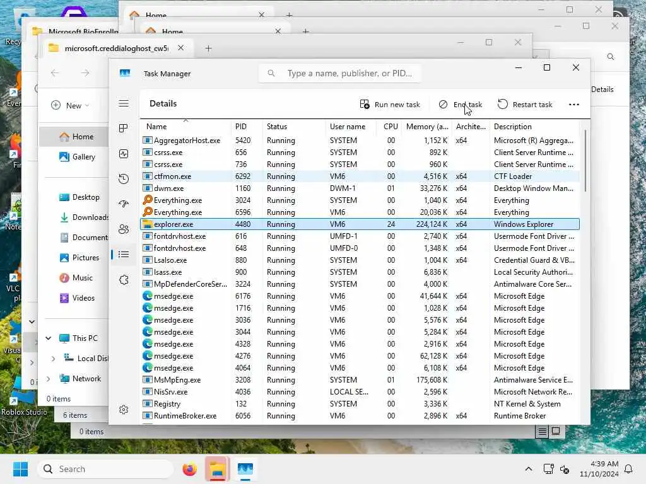
Task: Open Videos folder in File Explorer sidebar
Action: click(76, 298)
